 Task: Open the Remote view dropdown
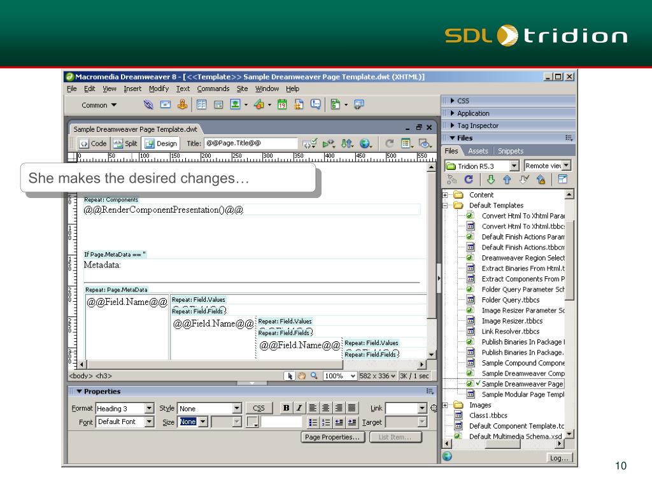pyautogui.click(x=566, y=166)
